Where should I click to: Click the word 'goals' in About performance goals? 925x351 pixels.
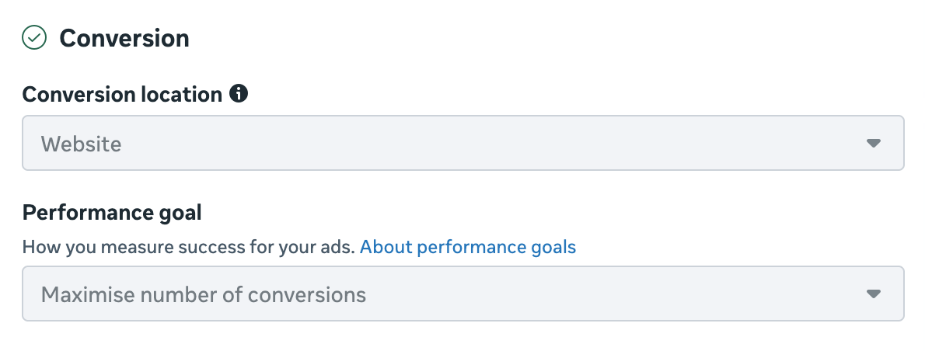(x=550, y=248)
